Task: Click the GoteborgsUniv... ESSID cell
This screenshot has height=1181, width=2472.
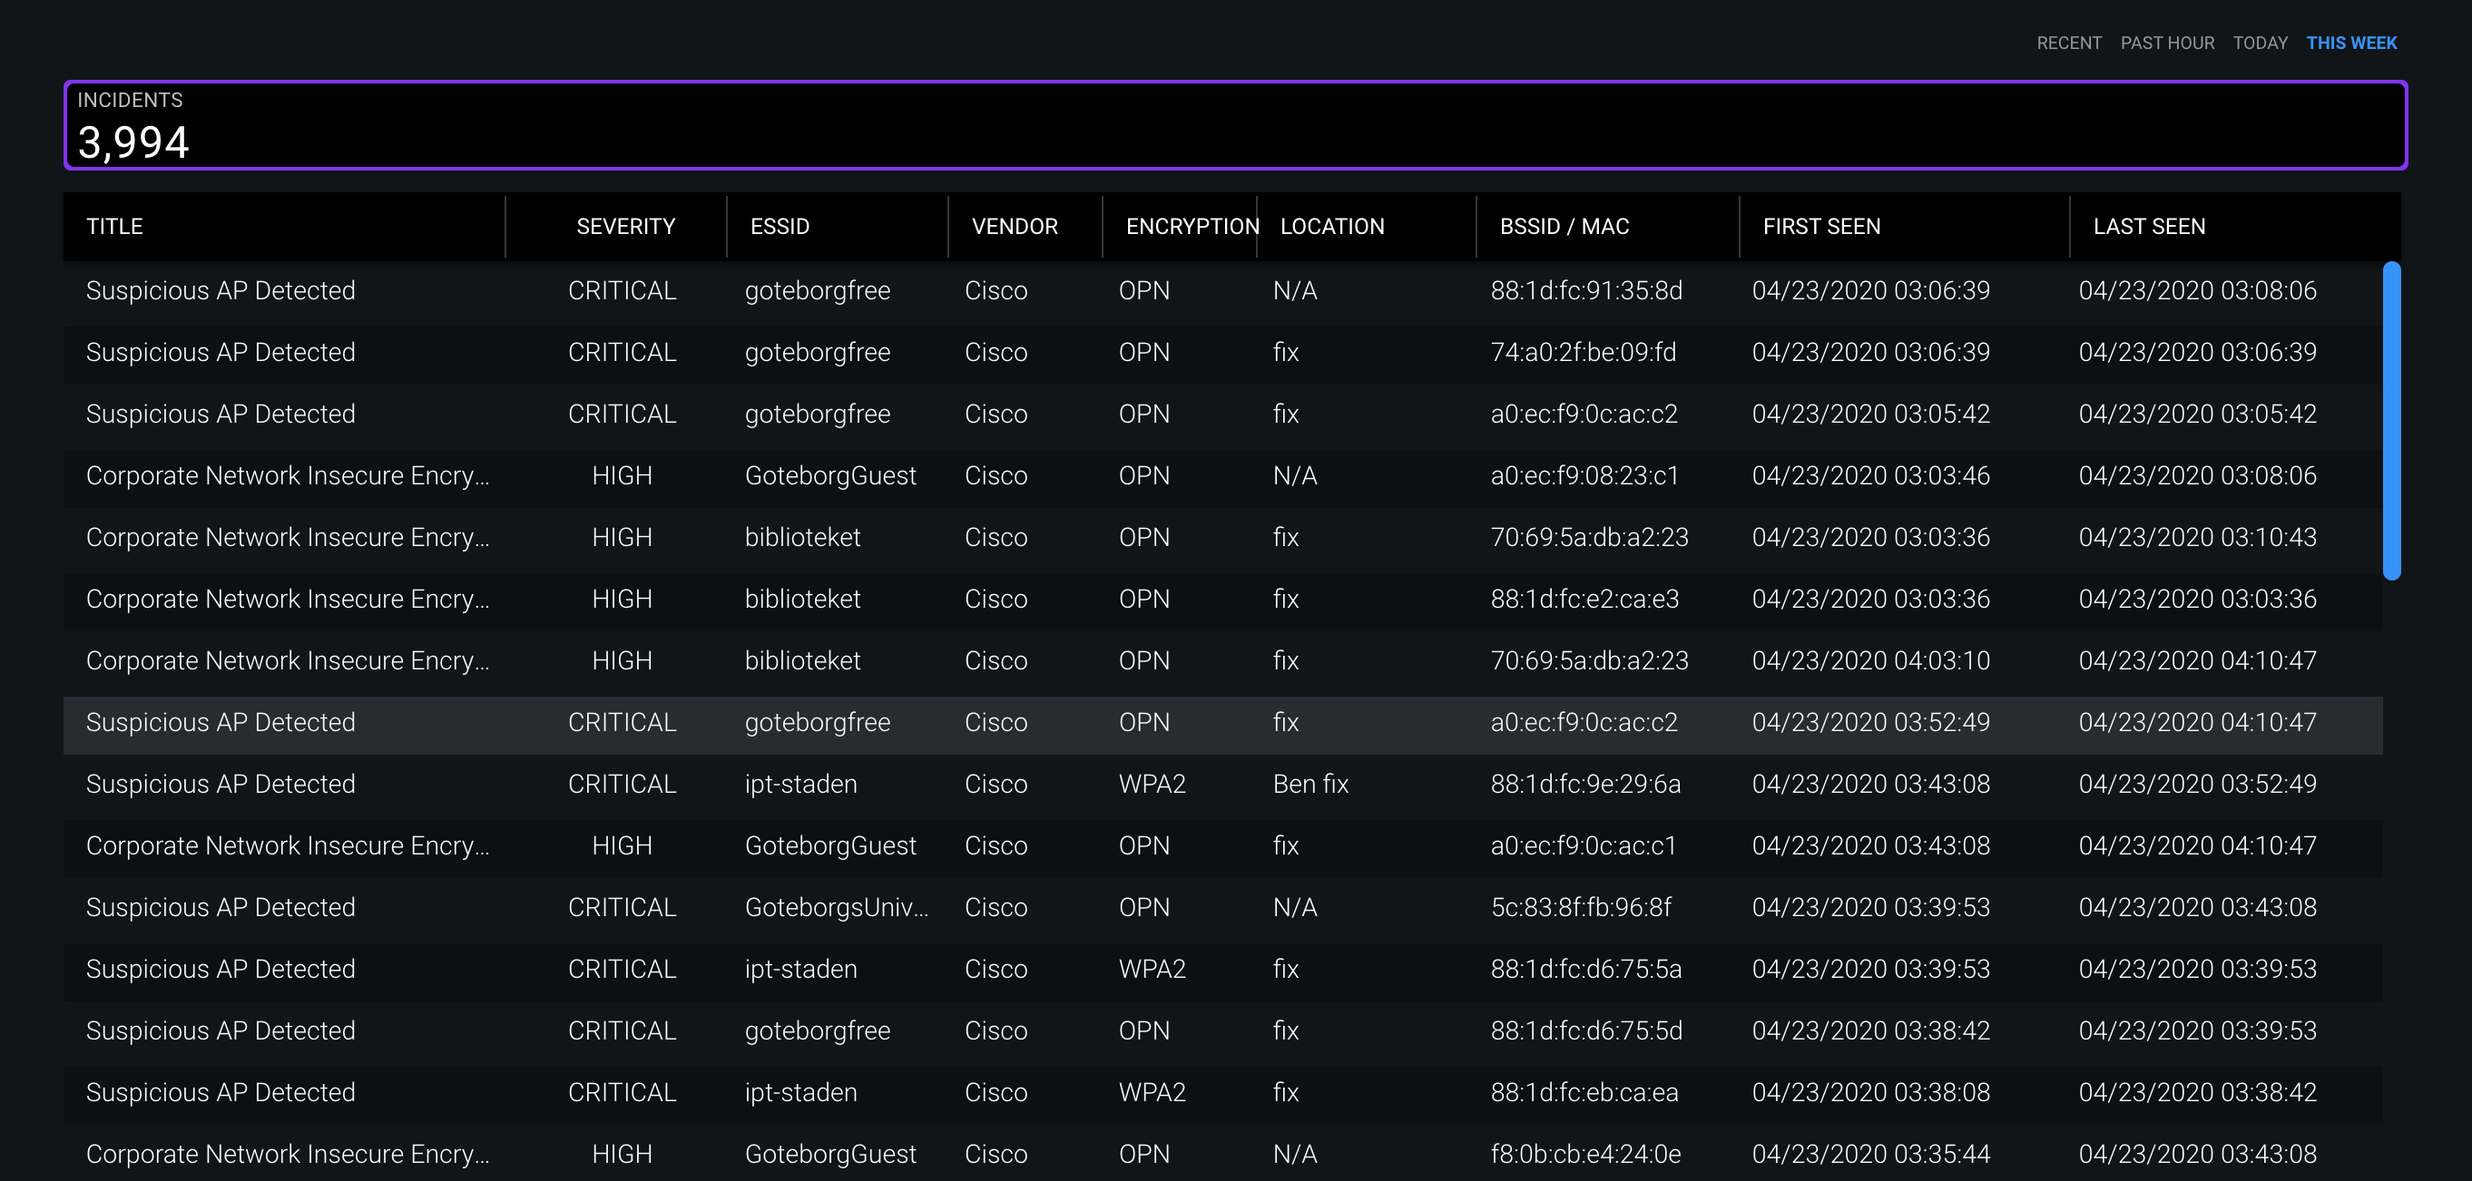Action: 836,908
